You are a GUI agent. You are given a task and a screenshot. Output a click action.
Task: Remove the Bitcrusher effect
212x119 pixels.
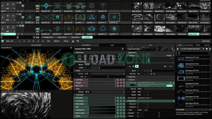point(124,86)
